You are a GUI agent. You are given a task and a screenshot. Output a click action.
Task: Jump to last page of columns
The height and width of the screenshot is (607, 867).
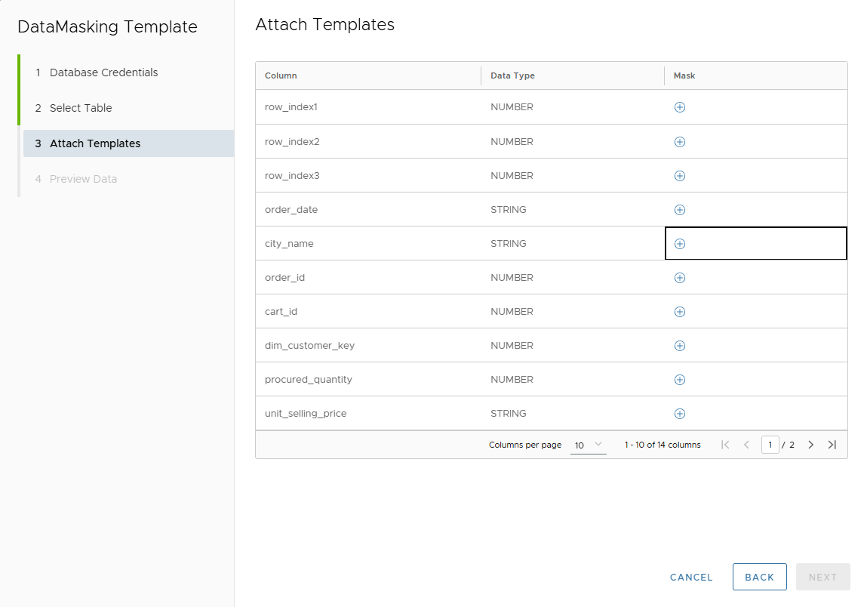(832, 445)
